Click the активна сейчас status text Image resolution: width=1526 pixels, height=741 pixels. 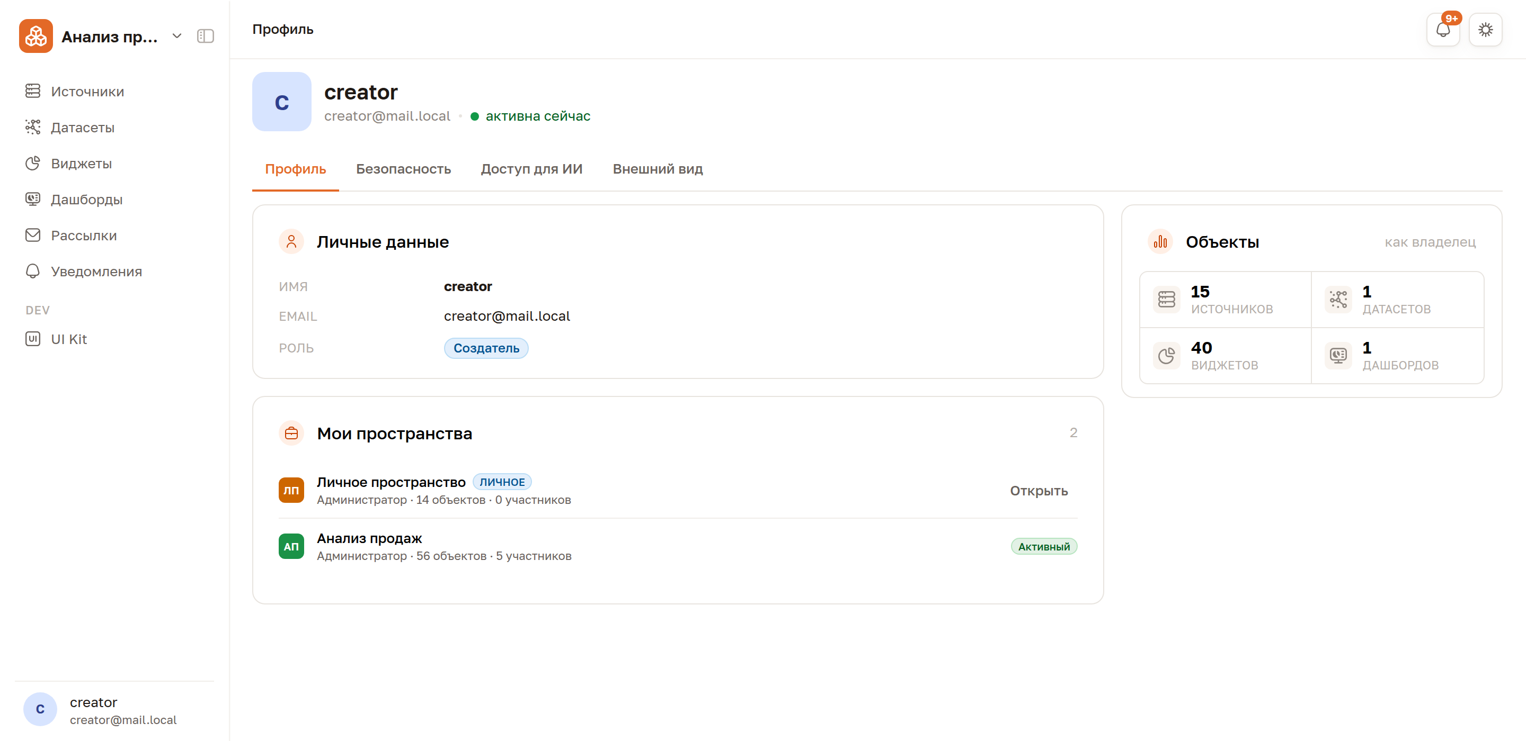tap(538, 116)
